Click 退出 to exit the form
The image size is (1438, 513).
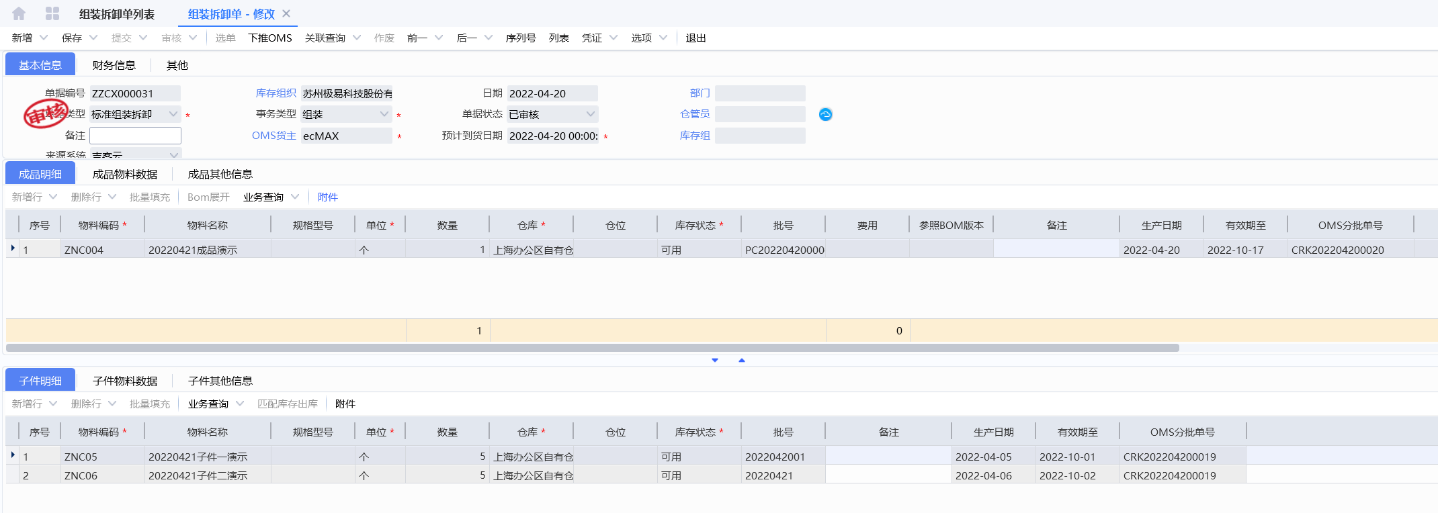point(695,38)
